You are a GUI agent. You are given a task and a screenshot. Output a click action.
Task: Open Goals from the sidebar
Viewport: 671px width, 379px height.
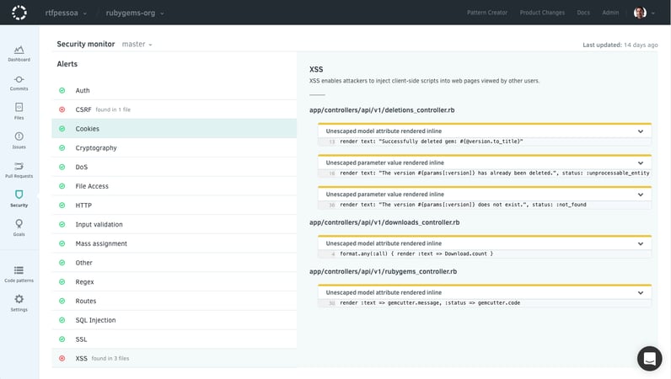(x=19, y=227)
